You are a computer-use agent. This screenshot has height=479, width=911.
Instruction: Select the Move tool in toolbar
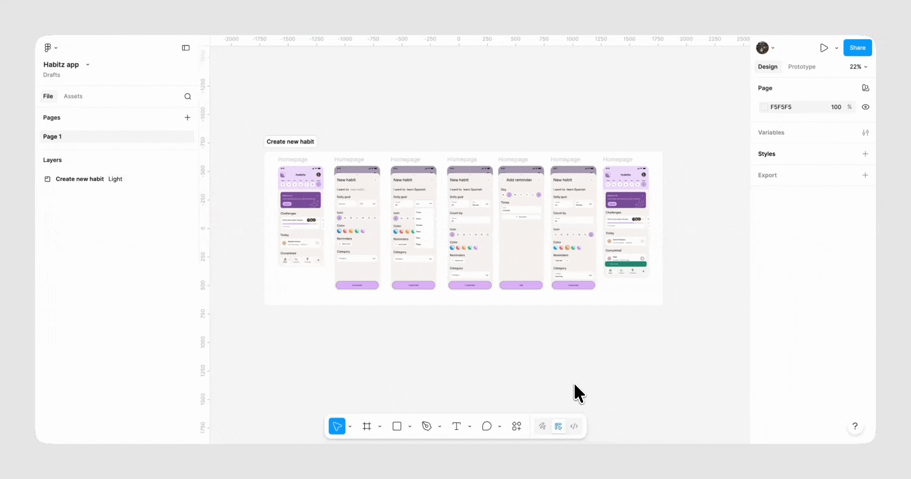337,426
